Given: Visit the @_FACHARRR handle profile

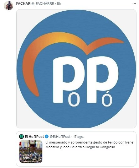Looking at the screenshot, I should coord(43,3).
